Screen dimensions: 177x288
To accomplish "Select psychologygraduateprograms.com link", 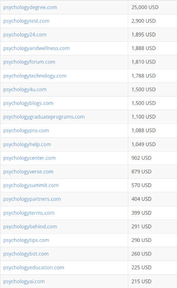I will (x=44, y=117).
